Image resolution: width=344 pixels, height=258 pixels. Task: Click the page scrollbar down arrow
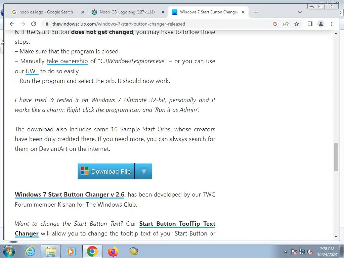pos(336,237)
